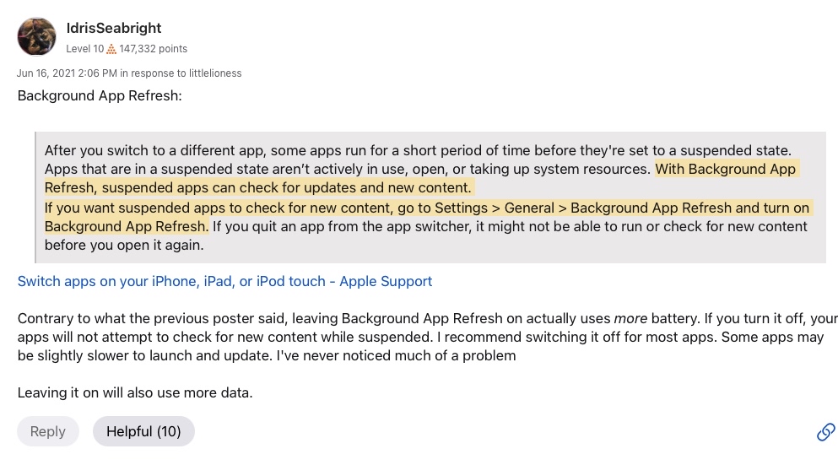The image size is (838, 465).
Task: Click the italic word 'more'
Action: pyautogui.click(x=630, y=318)
